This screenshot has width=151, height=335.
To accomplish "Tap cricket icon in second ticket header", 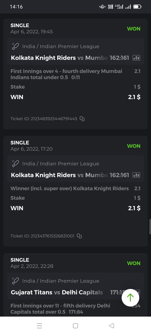I will [15, 164].
